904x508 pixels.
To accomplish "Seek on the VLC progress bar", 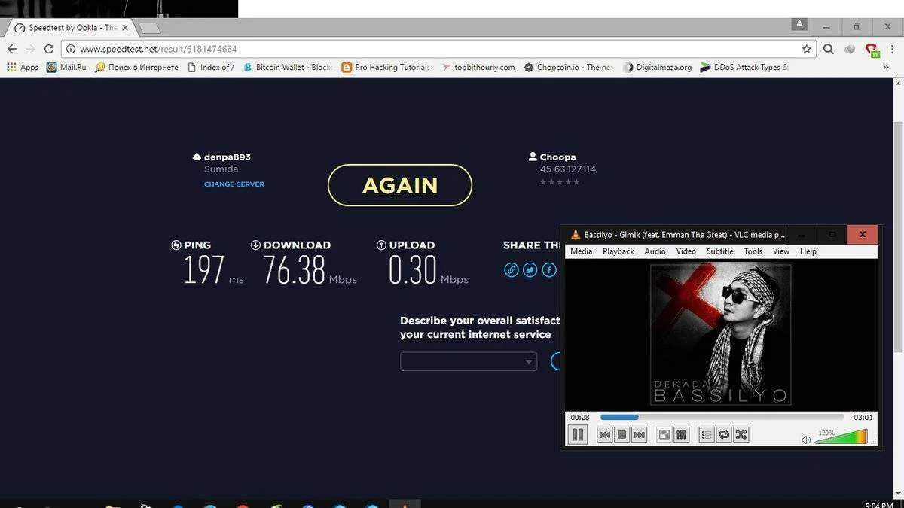I will [x=722, y=417].
